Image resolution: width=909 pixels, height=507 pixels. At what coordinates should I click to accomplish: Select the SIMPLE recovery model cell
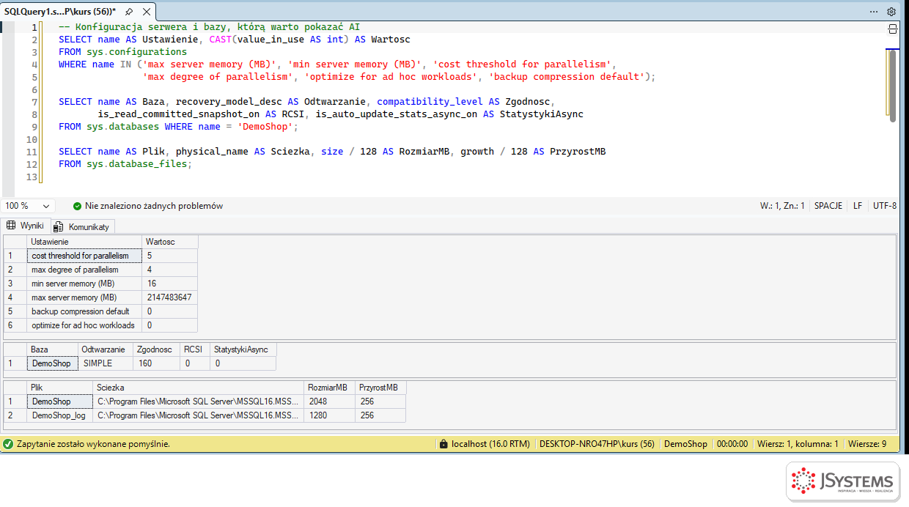coord(106,363)
